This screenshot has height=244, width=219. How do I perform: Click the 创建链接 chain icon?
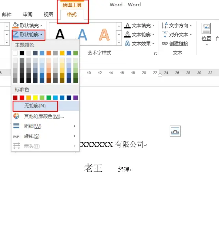pyautogui.click(x=165, y=43)
